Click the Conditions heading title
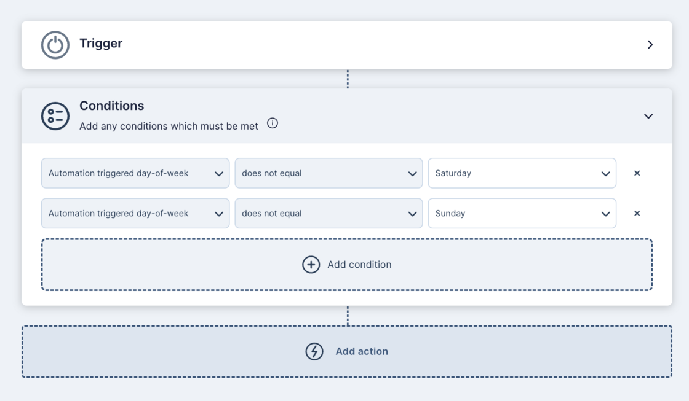The height and width of the screenshot is (401, 689). 111,106
